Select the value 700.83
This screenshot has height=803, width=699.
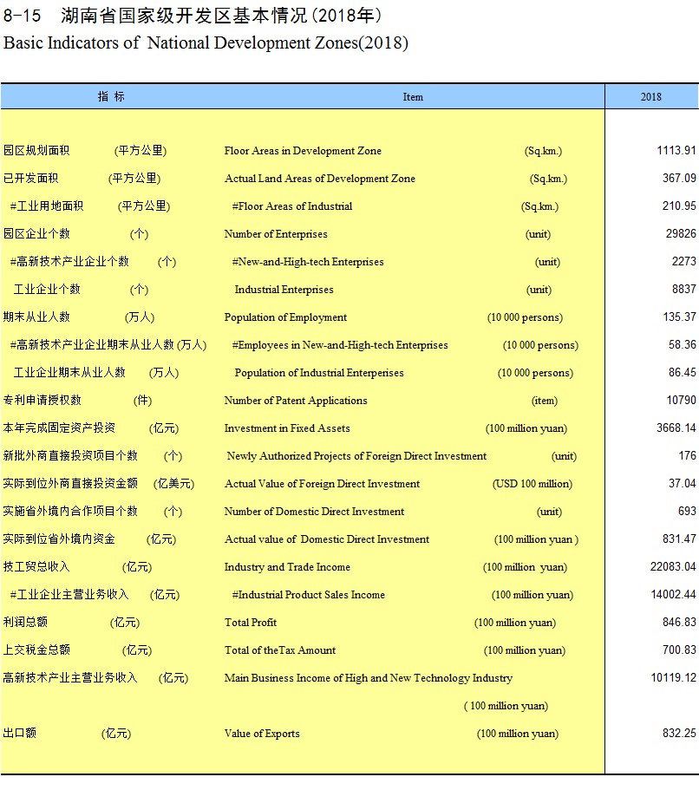point(680,650)
